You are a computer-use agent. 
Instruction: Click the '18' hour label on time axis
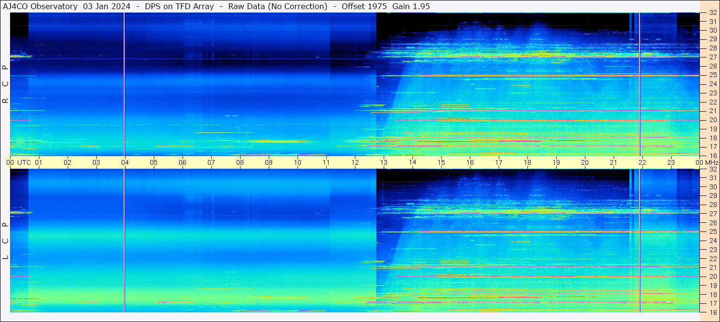(x=527, y=162)
